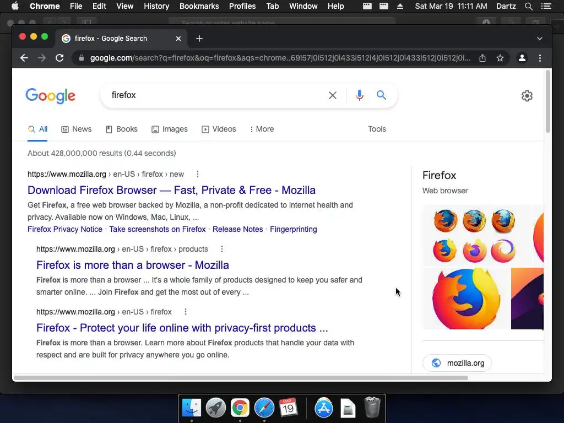This screenshot has width=564, height=423.
Task: Open Firefox is more than a browser link
Action: [x=133, y=265]
